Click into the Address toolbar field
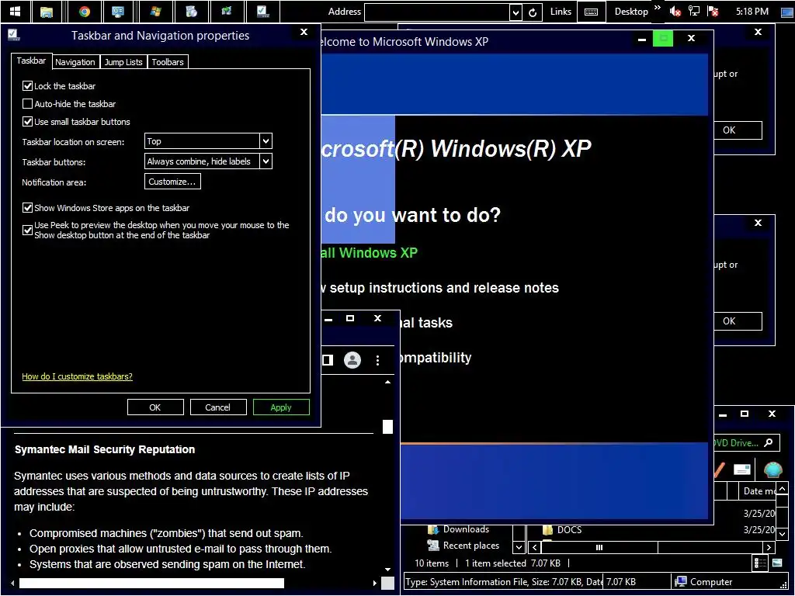This screenshot has height=596, width=795. (x=436, y=12)
